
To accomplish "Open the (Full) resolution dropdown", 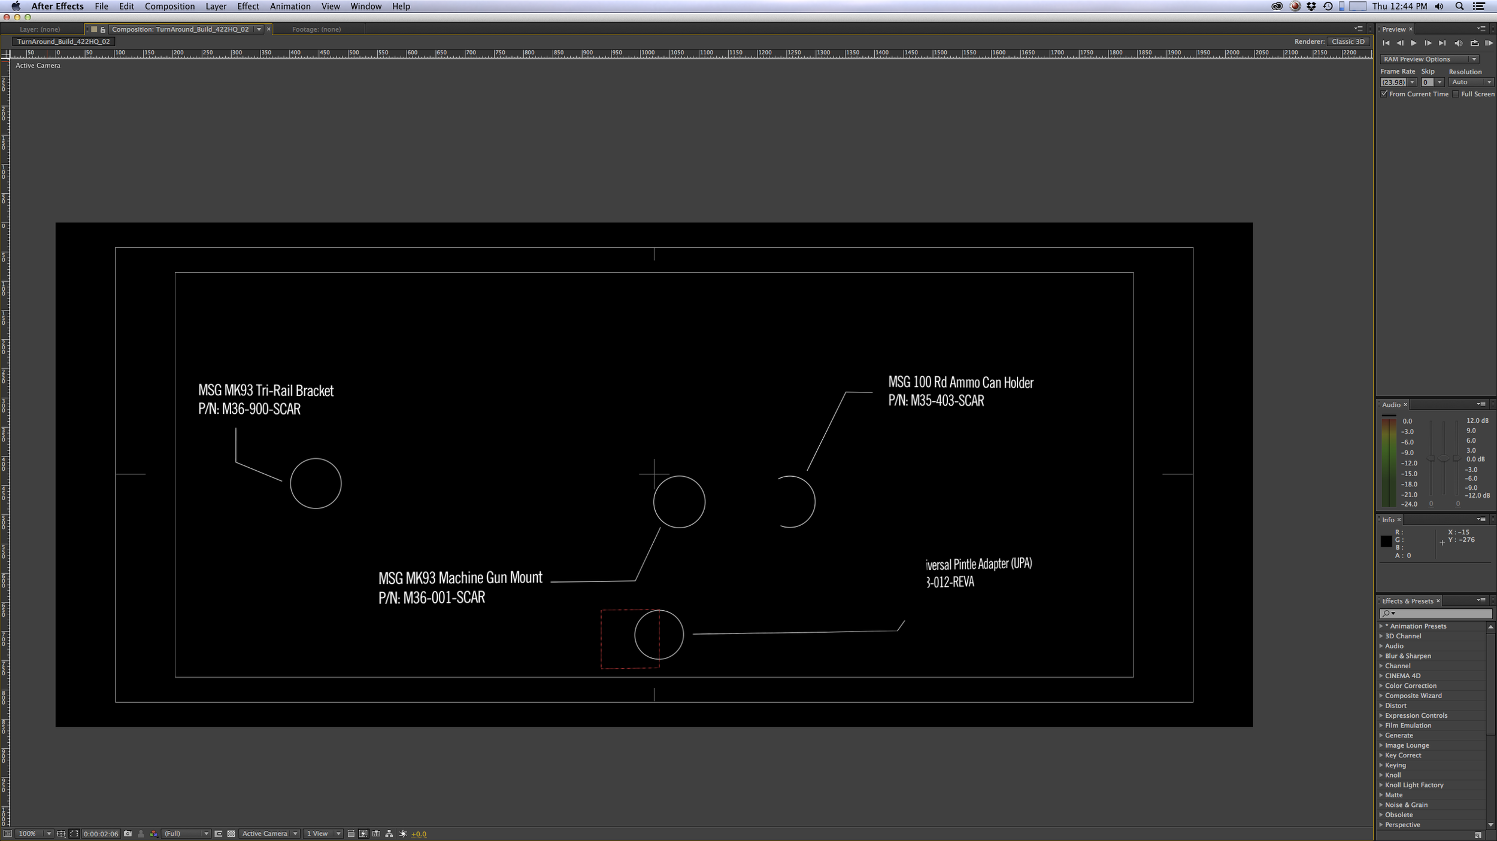I will coord(186,834).
